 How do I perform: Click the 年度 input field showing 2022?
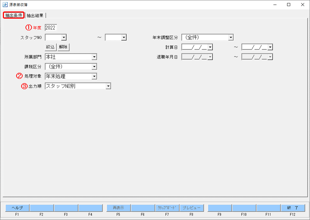click(51, 28)
